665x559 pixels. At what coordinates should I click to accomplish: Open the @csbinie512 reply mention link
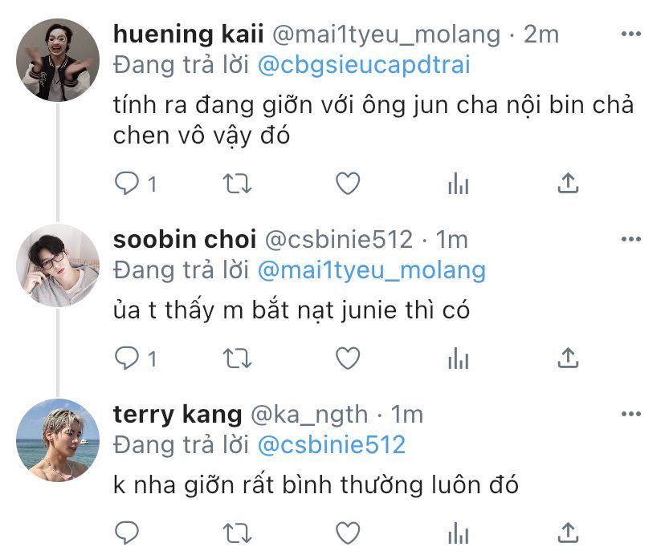[331, 444]
